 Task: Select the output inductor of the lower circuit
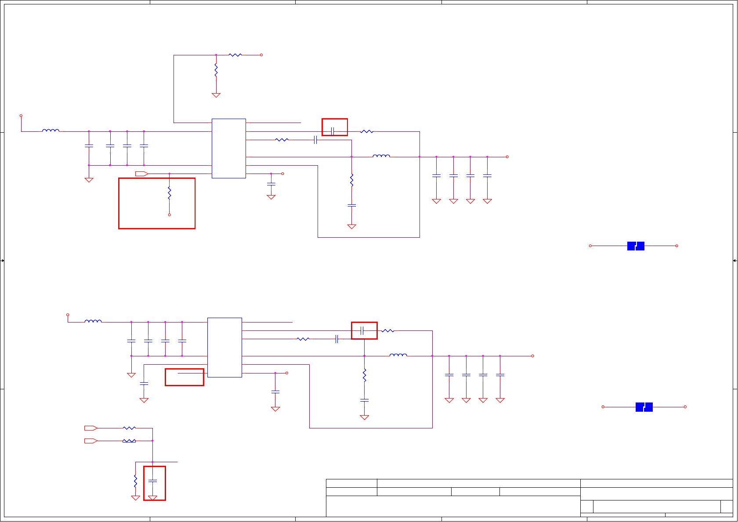pos(398,355)
